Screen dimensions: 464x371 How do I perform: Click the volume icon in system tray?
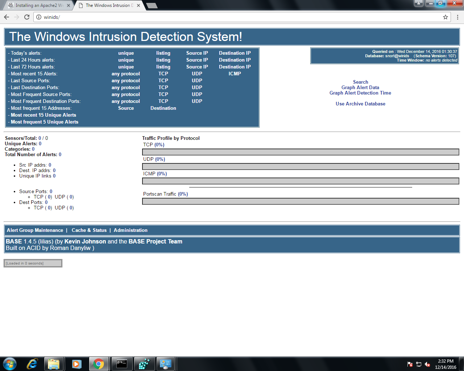[x=427, y=364]
